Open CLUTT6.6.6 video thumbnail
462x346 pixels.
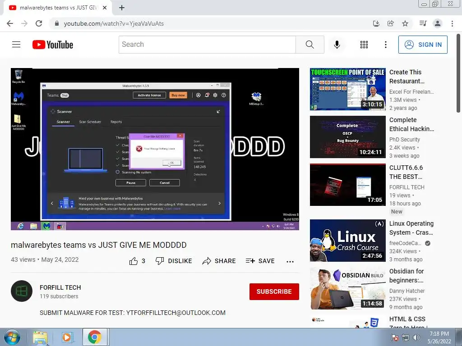(348, 184)
